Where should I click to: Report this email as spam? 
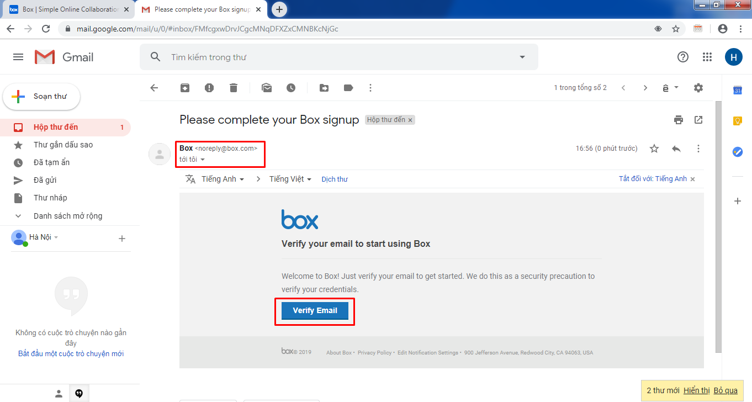click(x=209, y=88)
